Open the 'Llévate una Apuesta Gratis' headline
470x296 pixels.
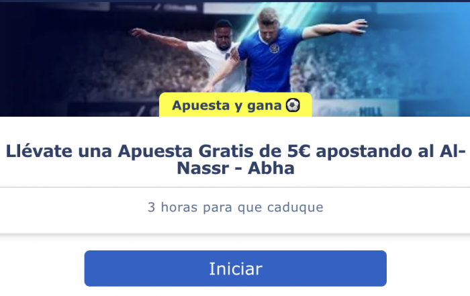235,159
